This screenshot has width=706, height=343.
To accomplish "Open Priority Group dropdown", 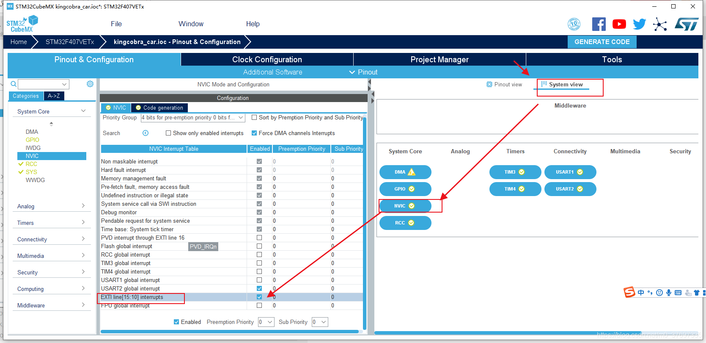I will pos(193,118).
